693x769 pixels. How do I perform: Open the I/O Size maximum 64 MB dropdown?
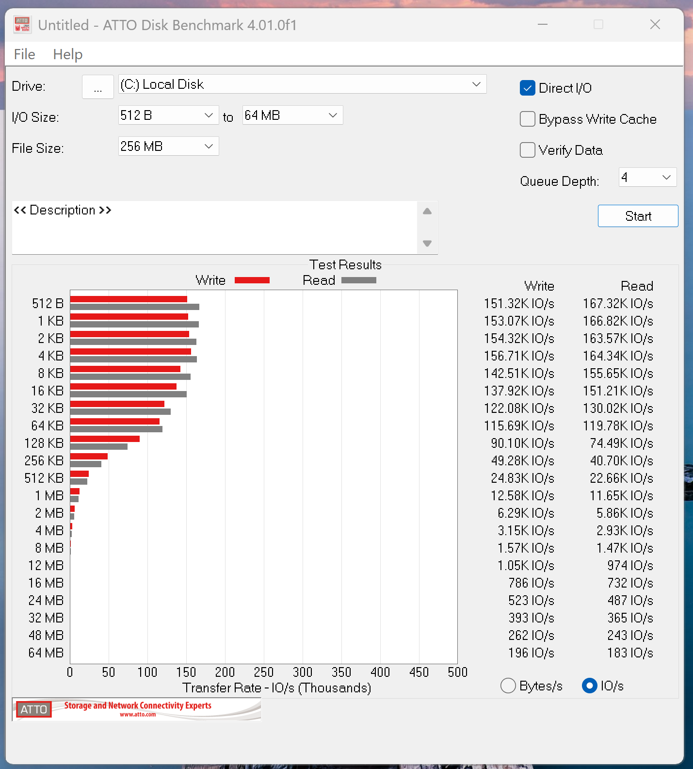(292, 115)
